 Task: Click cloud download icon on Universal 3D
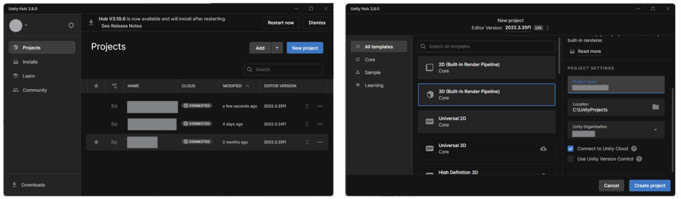pyautogui.click(x=543, y=149)
